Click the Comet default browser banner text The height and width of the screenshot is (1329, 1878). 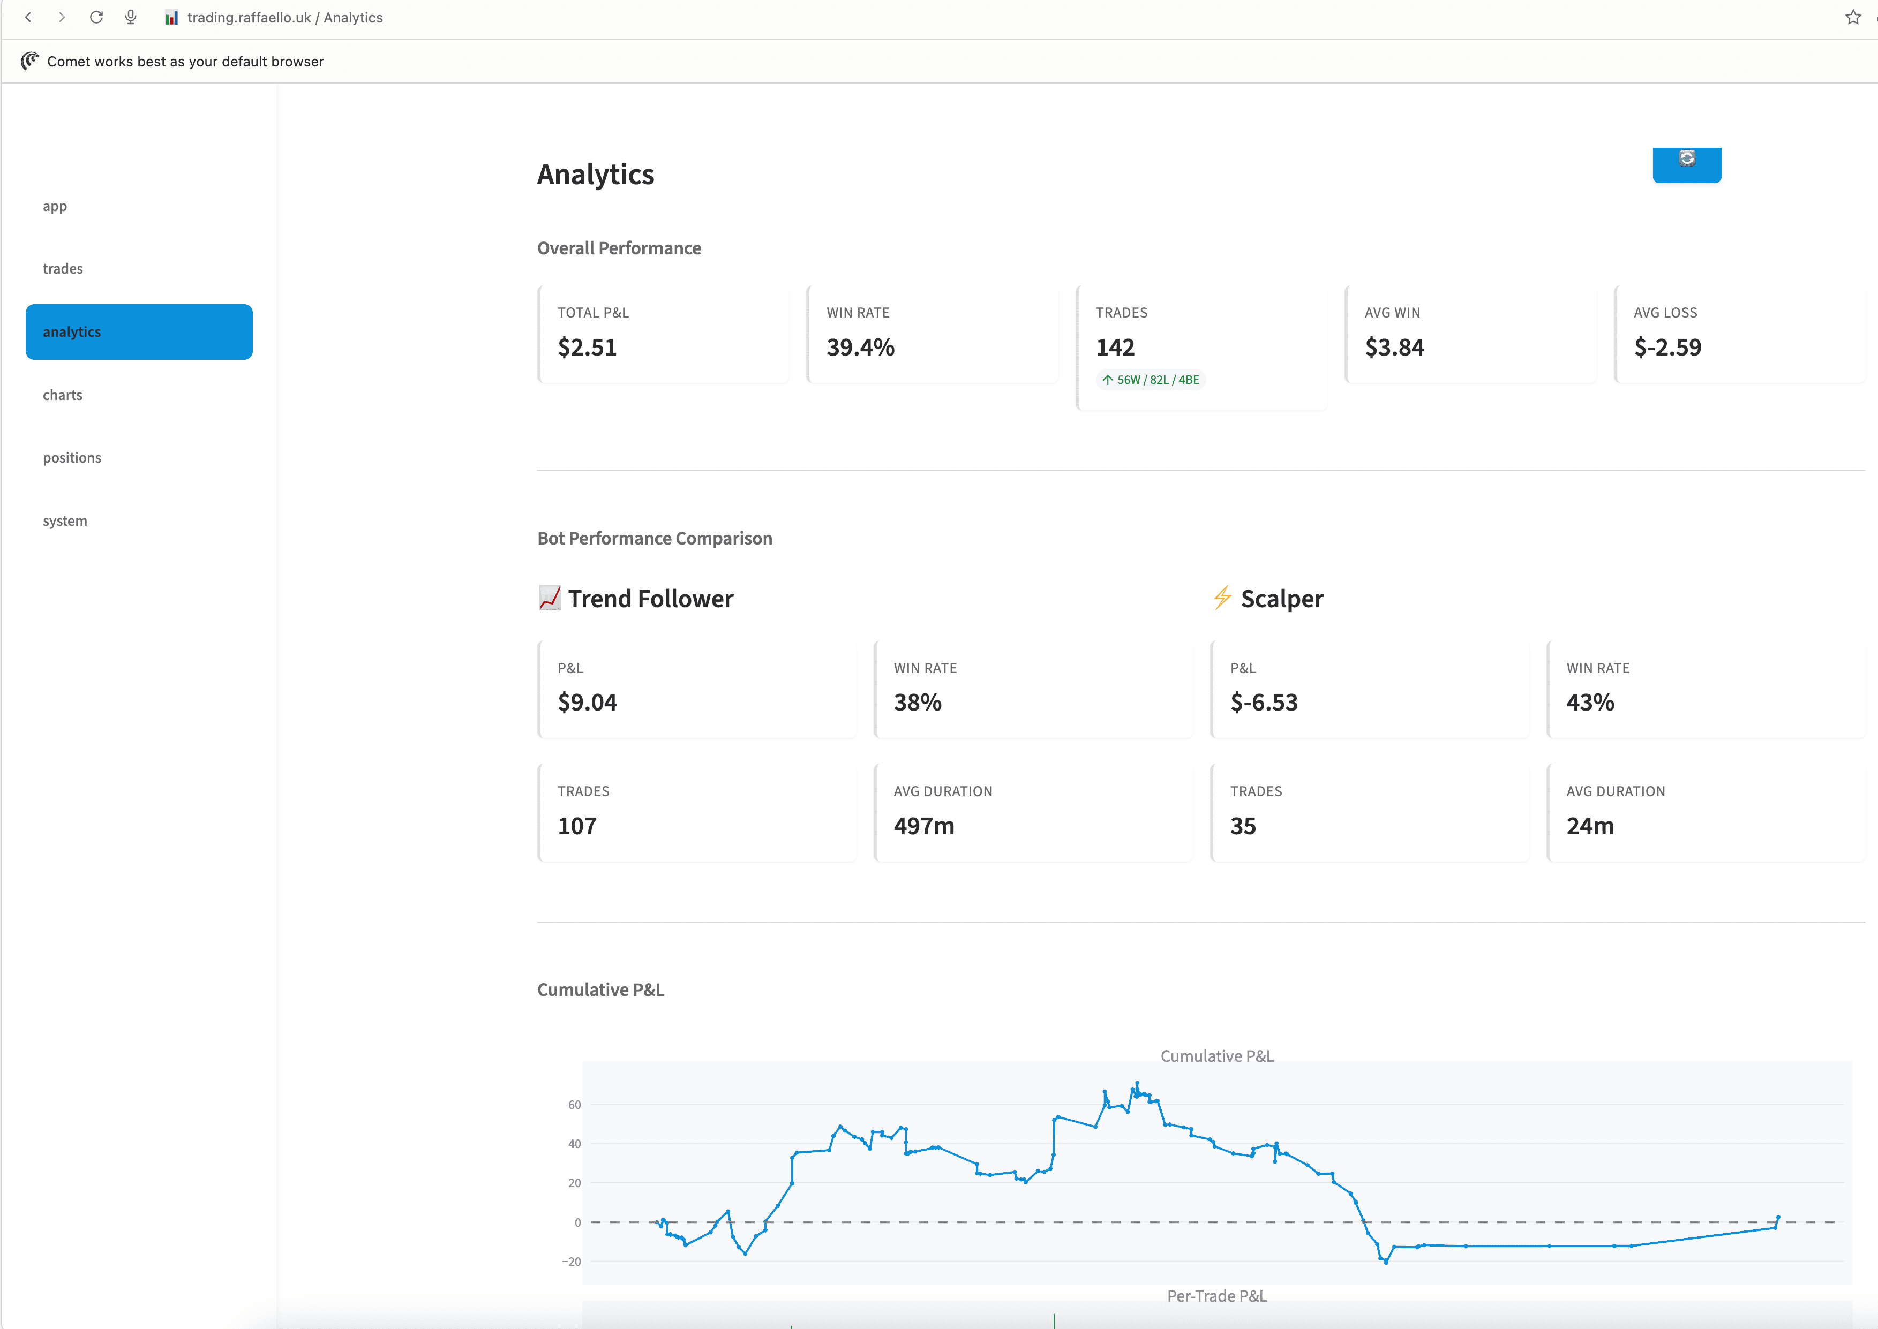pyautogui.click(x=186, y=62)
